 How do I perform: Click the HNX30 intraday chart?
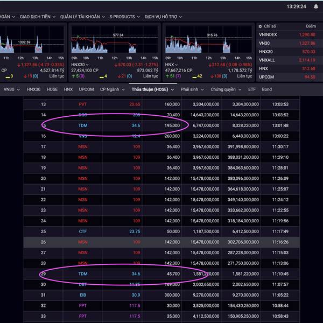[115, 39]
